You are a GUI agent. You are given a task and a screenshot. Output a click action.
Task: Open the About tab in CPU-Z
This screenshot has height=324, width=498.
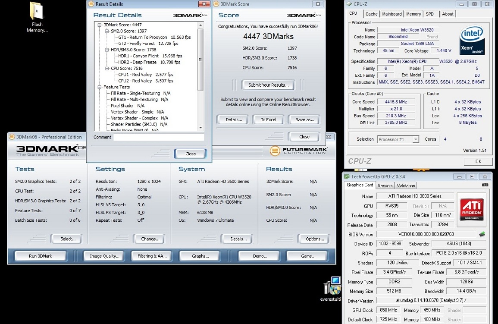448,14
